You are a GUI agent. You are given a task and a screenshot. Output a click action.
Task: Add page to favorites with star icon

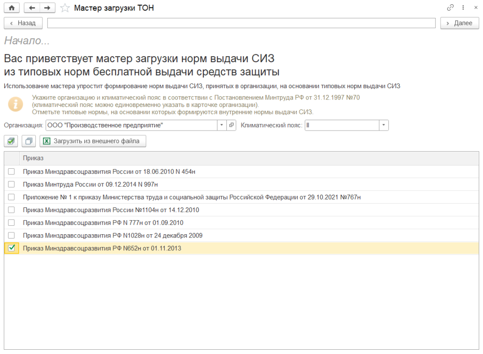pos(66,8)
